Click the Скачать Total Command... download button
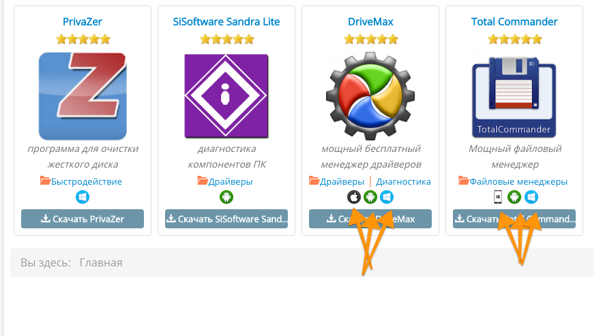The image size is (603, 336). pos(514,219)
